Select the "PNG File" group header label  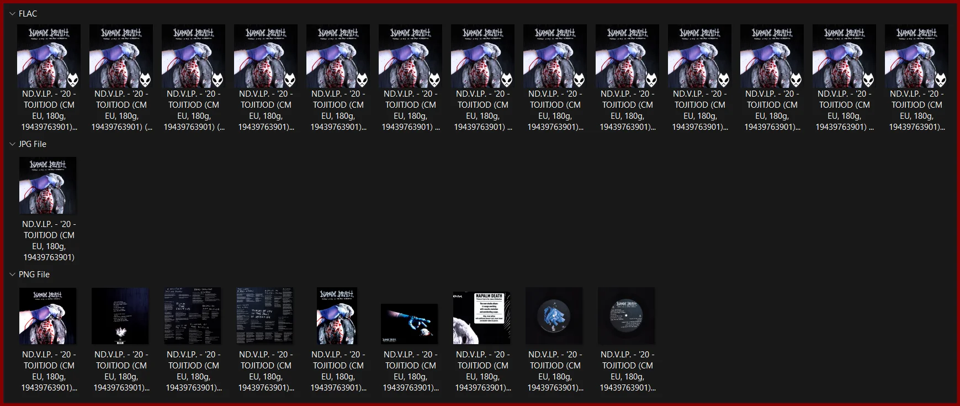(34, 275)
